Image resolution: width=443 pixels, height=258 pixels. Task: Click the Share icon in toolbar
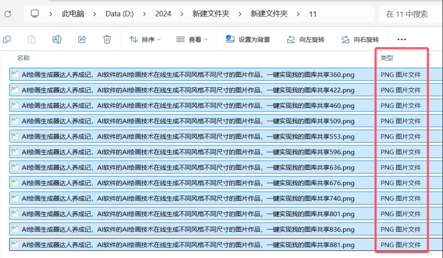tap(82, 40)
